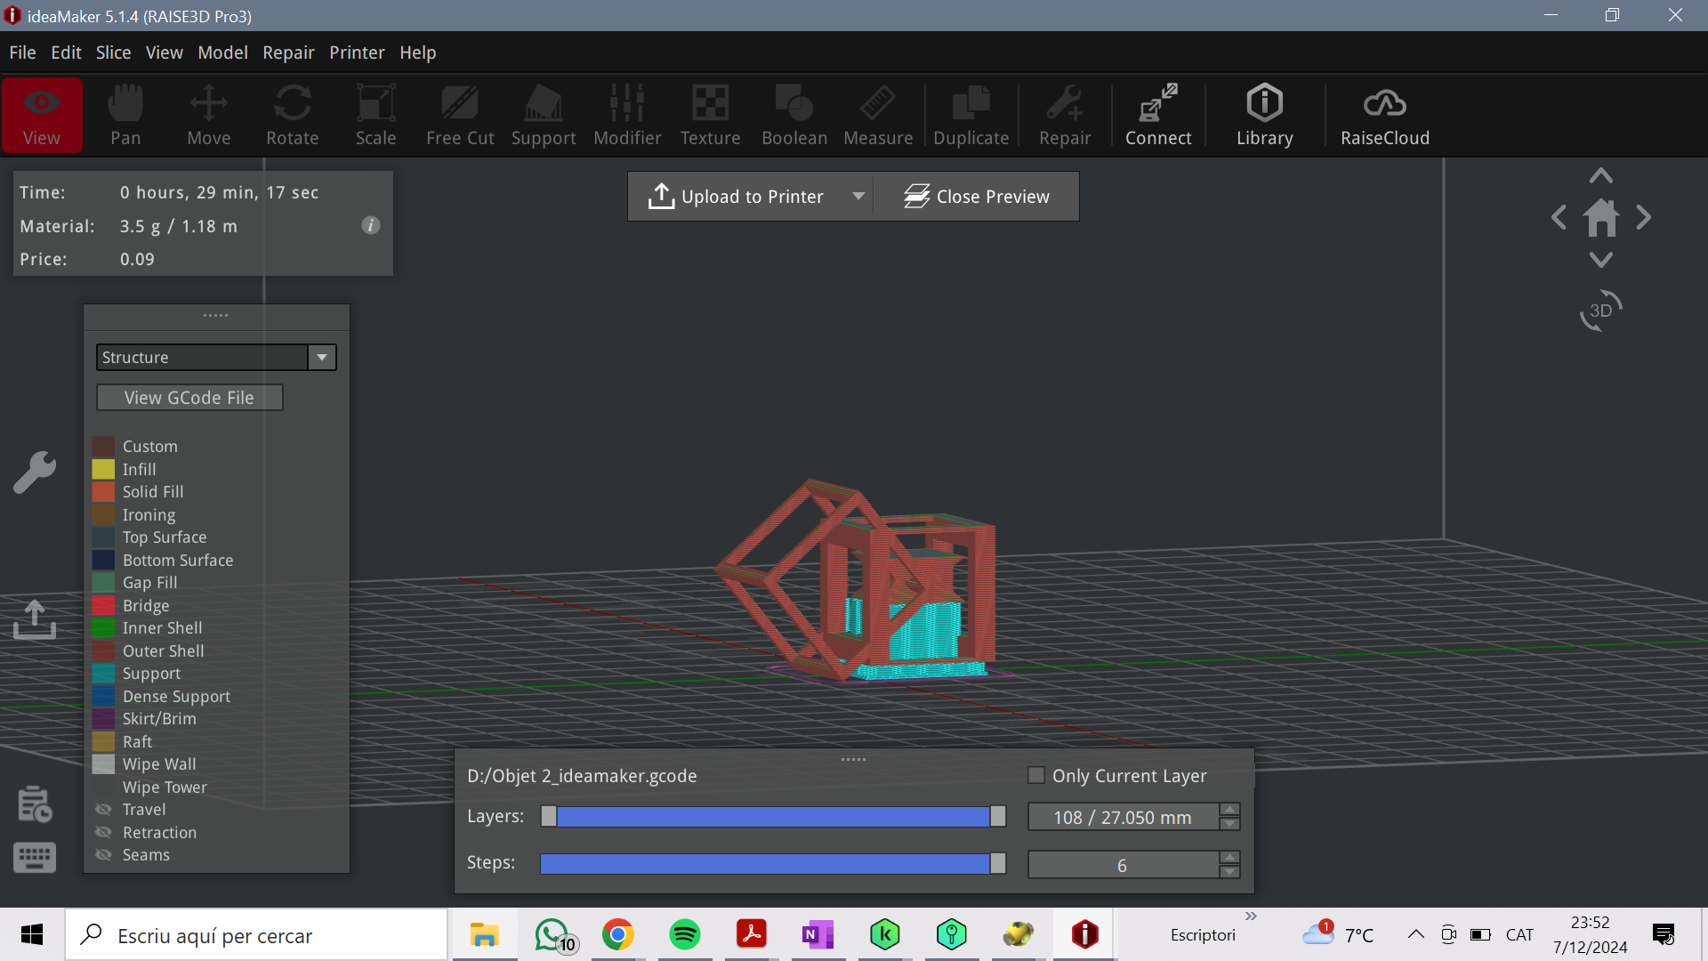Toggle Raft structure display
The image size is (1708, 961).
tap(103, 742)
